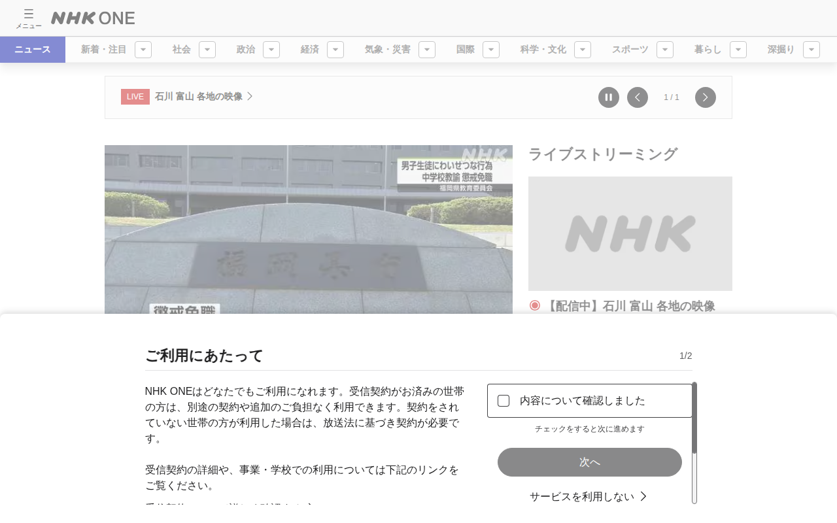The height and width of the screenshot is (523, 837).
Task: Click the terms dialog scrollbar
Action: coord(694,443)
